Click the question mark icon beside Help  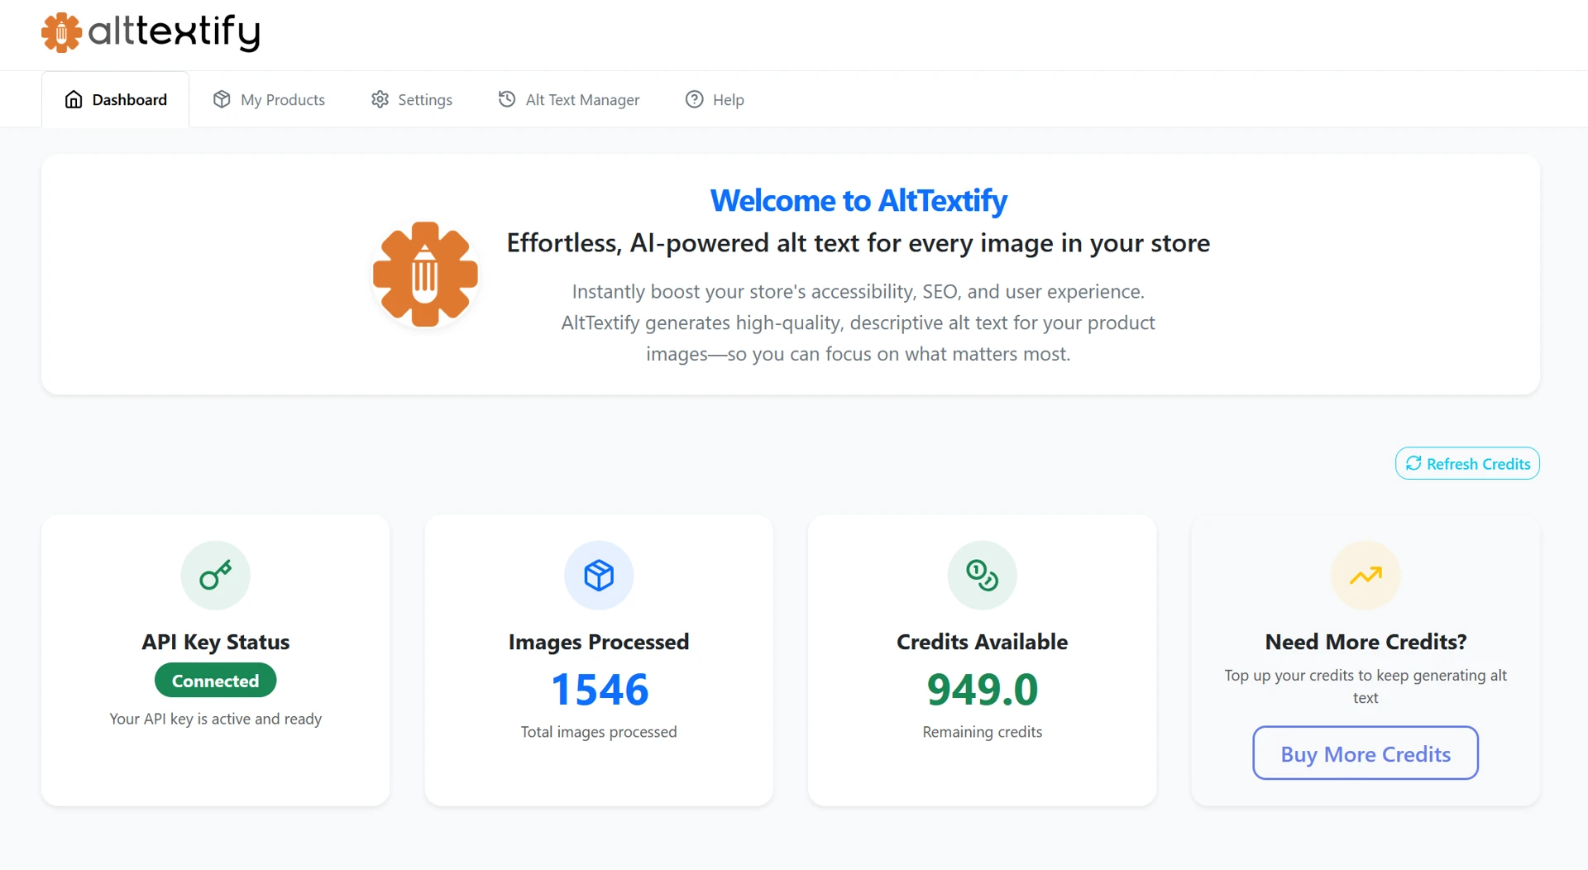click(x=693, y=98)
